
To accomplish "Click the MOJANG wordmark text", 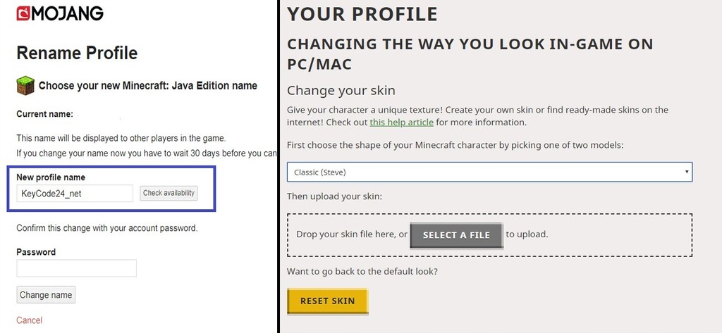I will tap(67, 13).
